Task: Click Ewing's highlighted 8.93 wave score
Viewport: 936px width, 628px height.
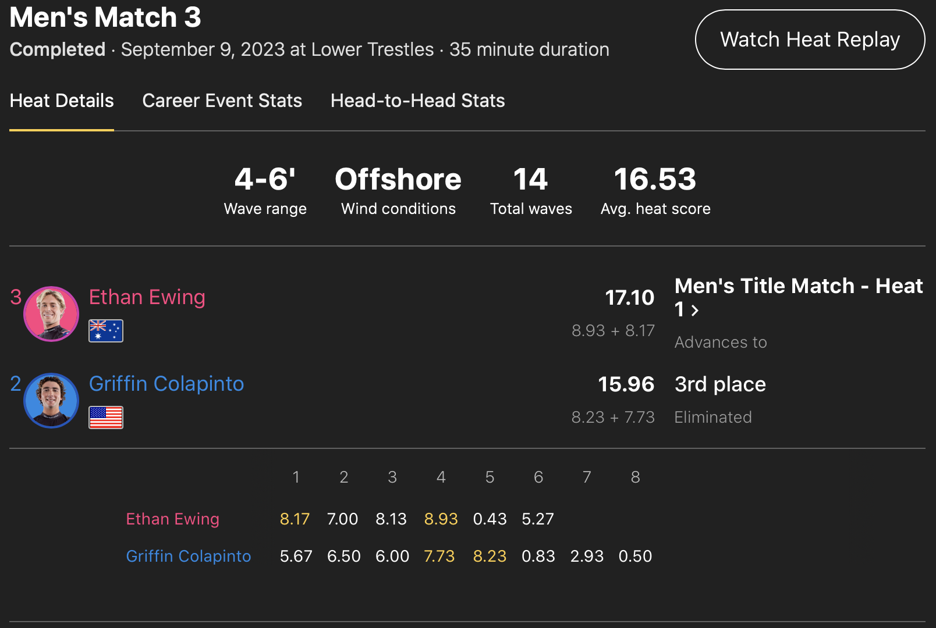Action: pos(441,519)
